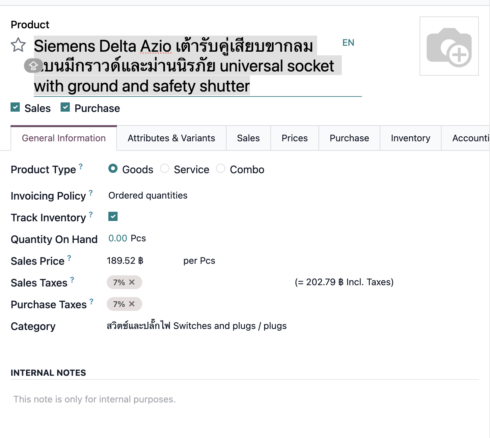Uncheck Track Inventory
This screenshot has height=438, width=490.
[x=113, y=216]
